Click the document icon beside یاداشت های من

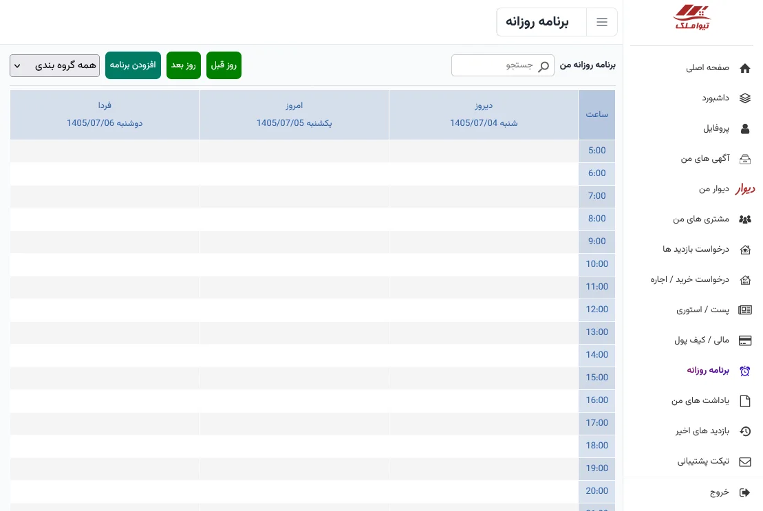(745, 401)
